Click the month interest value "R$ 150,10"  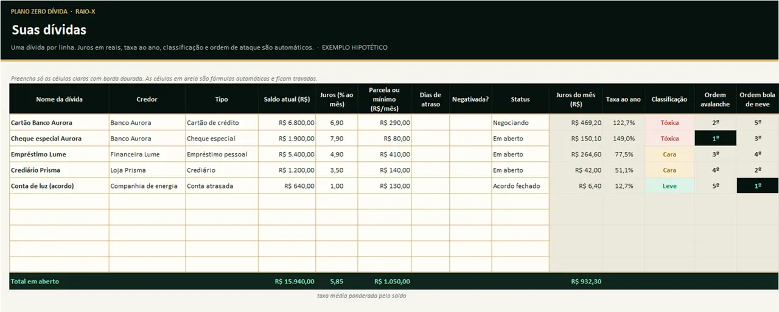pyautogui.click(x=576, y=138)
